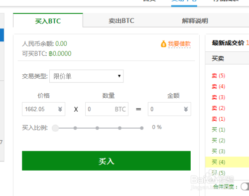
Task: Click the green 买入 button
Action: (x=106, y=161)
